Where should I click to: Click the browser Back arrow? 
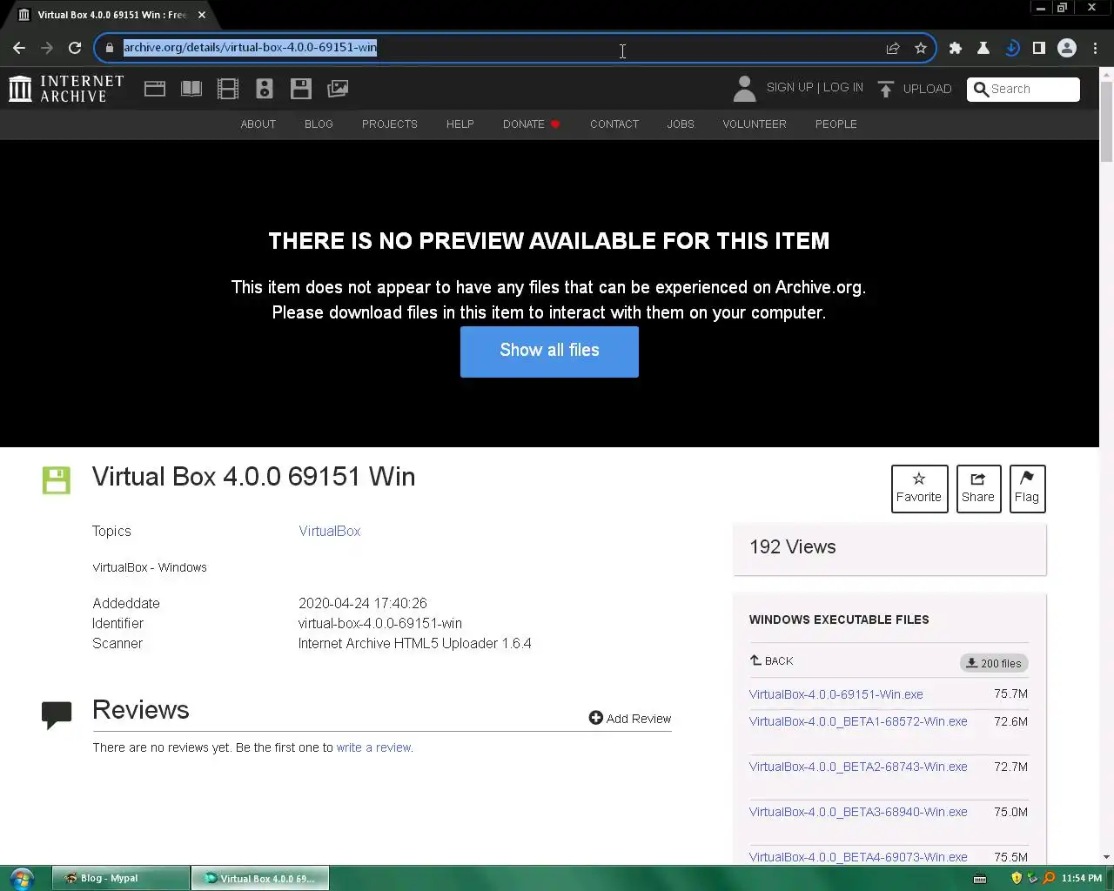point(19,48)
